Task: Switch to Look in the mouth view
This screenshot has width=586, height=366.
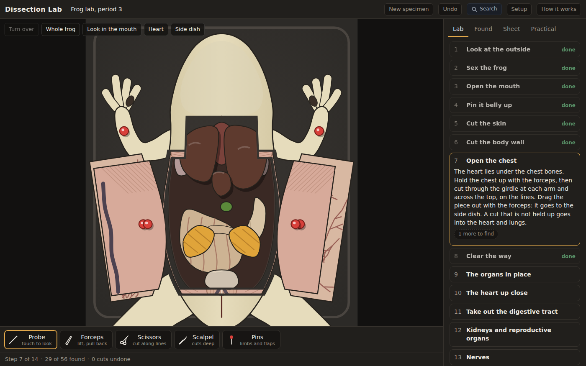Action: (x=112, y=29)
